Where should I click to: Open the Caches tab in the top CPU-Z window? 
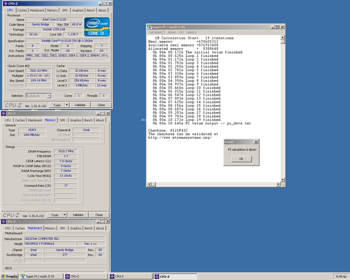click(22, 10)
